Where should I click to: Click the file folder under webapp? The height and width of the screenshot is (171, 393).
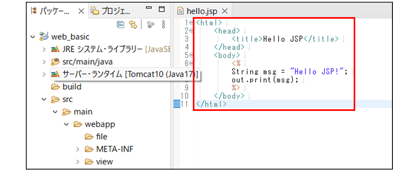pyautogui.click(x=101, y=137)
